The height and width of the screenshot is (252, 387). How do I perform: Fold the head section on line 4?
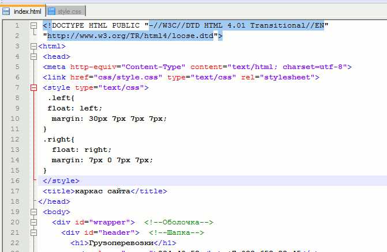33,56
